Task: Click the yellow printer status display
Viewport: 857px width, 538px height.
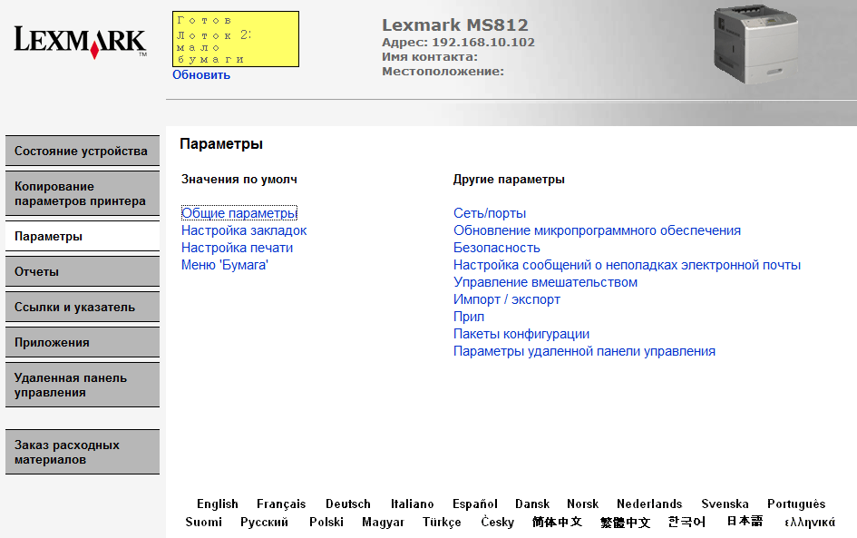Action: click(x=236, y=39)
